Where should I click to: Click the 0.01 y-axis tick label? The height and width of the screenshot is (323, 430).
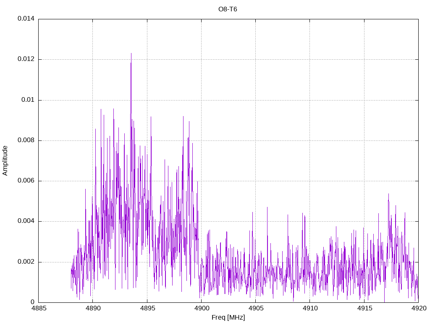(27, 100)
